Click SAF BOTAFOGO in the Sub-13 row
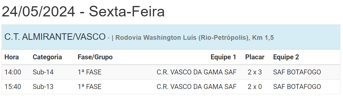Image resolution: width=343 pixels, height=96 pixels. (x=297, y=87)
